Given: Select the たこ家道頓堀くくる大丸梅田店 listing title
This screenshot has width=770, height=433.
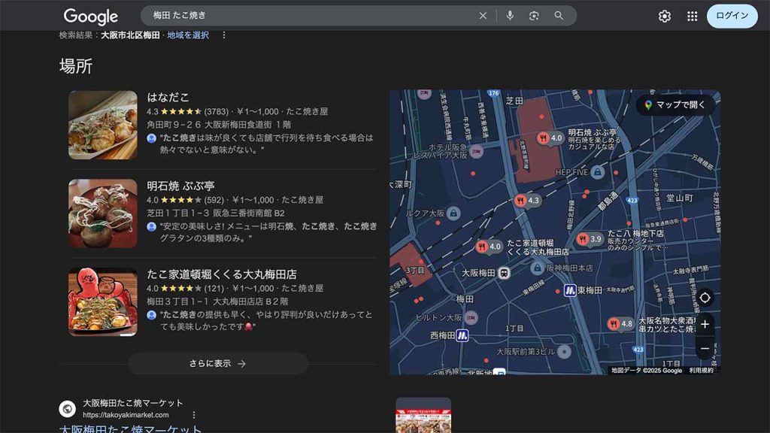Looking at the screenshot, I should pyautogui.click(x=222, y=274).
